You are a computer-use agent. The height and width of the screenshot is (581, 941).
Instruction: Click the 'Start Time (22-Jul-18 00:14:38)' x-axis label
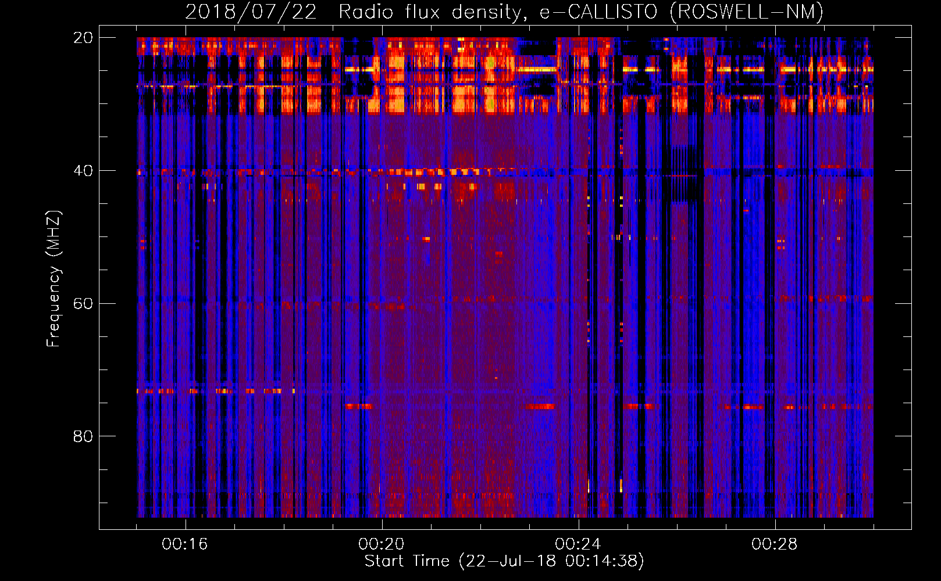point(504,561)
